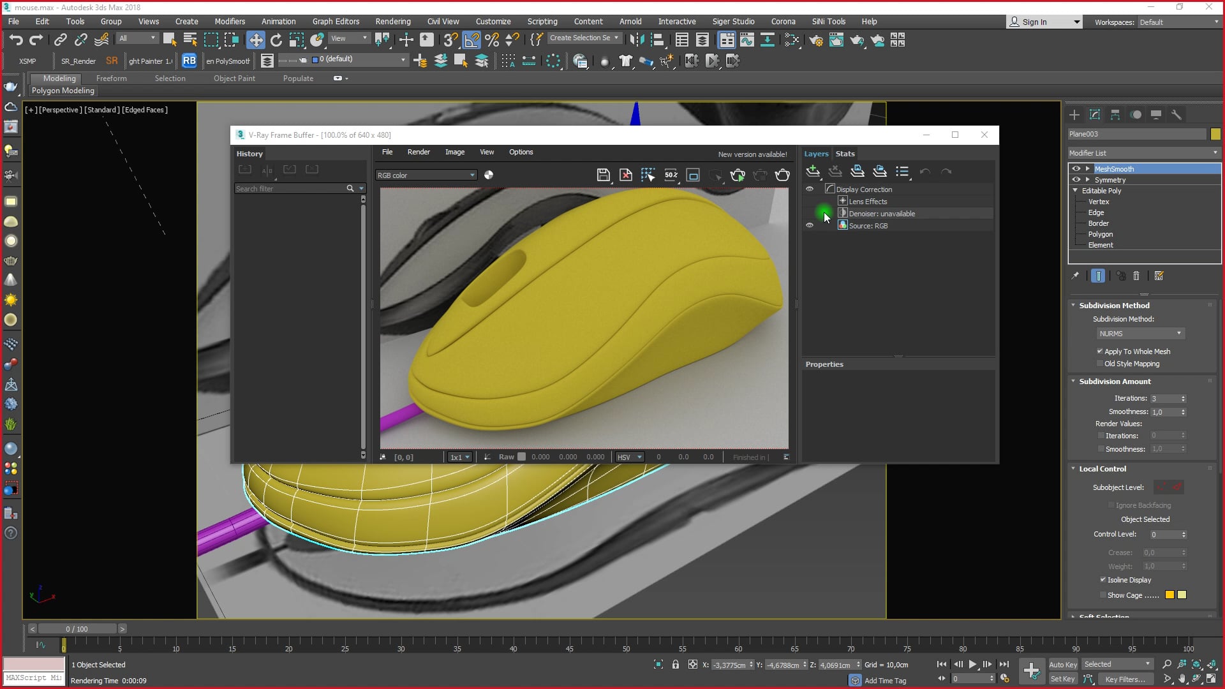1225x689 pixels.
Task: Click the Plane003 object color swatch
Action: coord(1215,134)
